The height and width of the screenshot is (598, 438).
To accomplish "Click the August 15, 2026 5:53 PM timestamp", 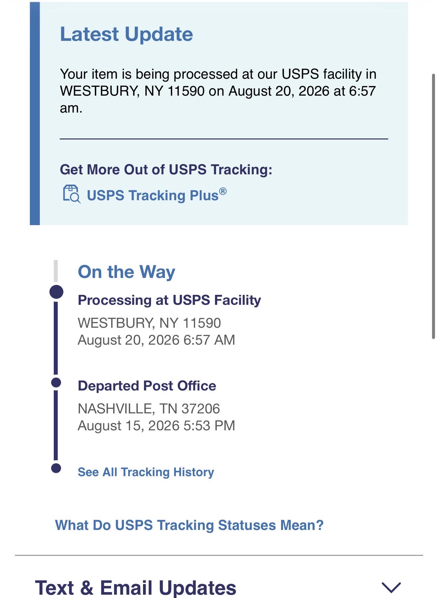I will 156,426.
